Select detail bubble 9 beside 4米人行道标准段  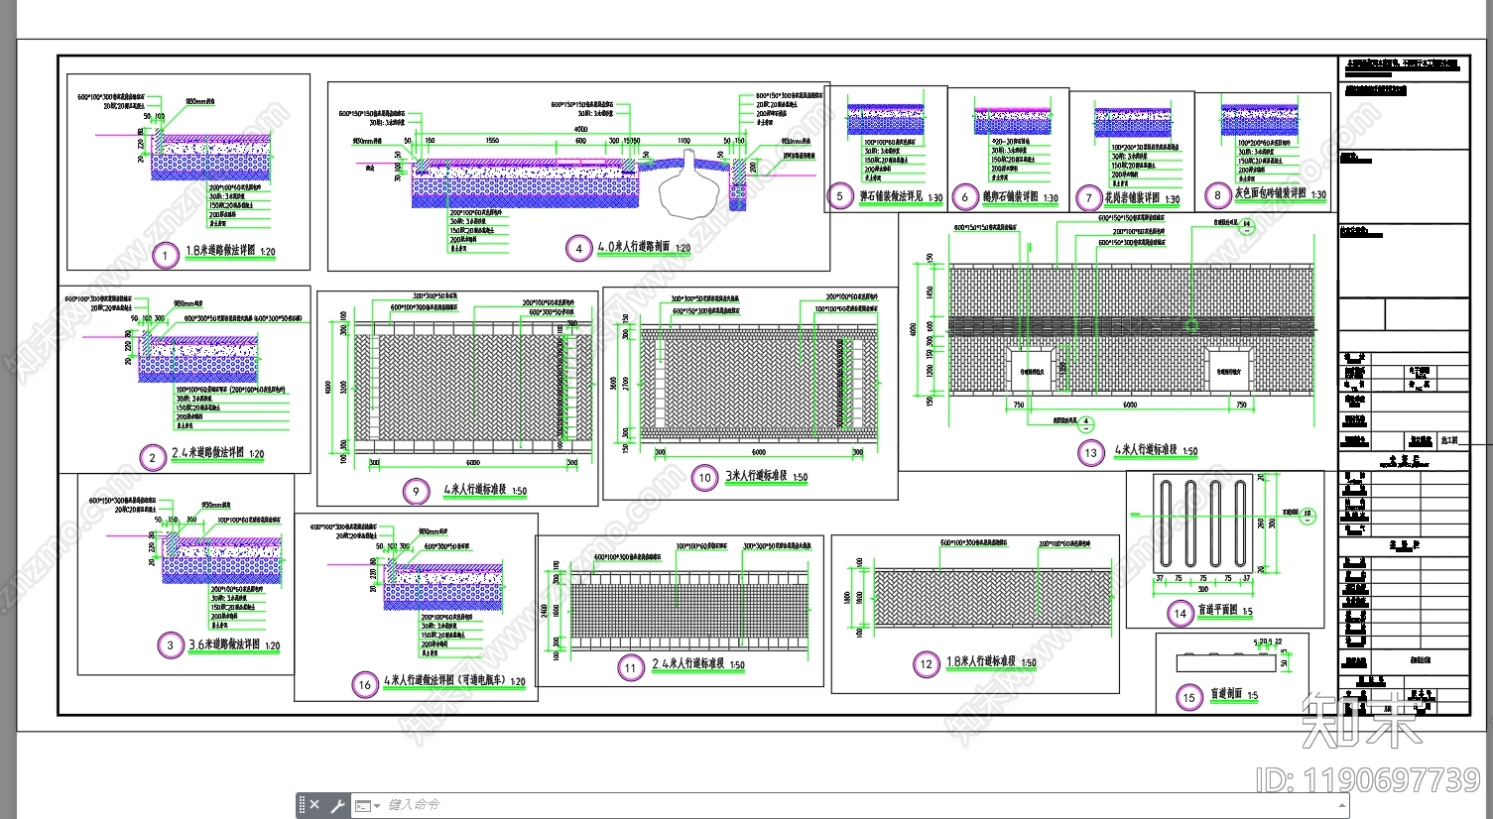(416, 491)
